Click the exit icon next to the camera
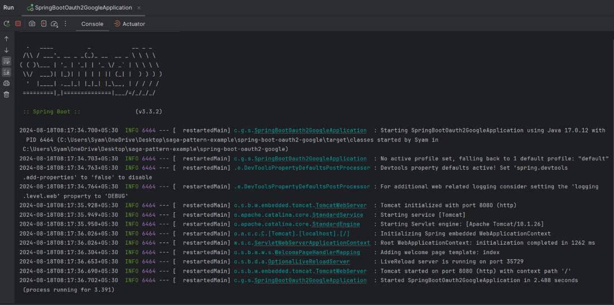Viewport: 614px width, 305px height. [x=44, y=23]
